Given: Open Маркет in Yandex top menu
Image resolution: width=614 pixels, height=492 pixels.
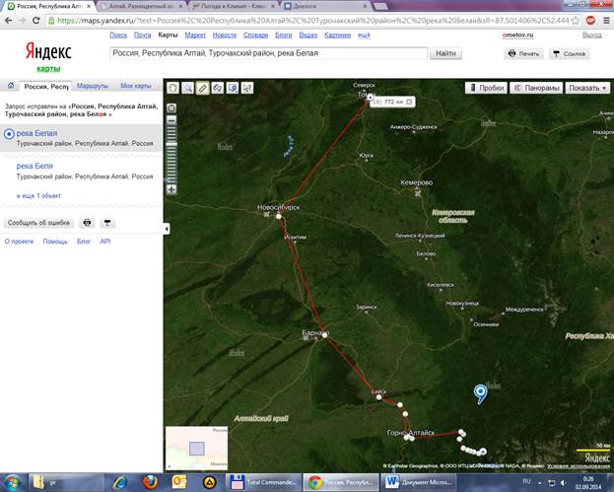Looking at the screenshot, I should [x=195, y=35].
